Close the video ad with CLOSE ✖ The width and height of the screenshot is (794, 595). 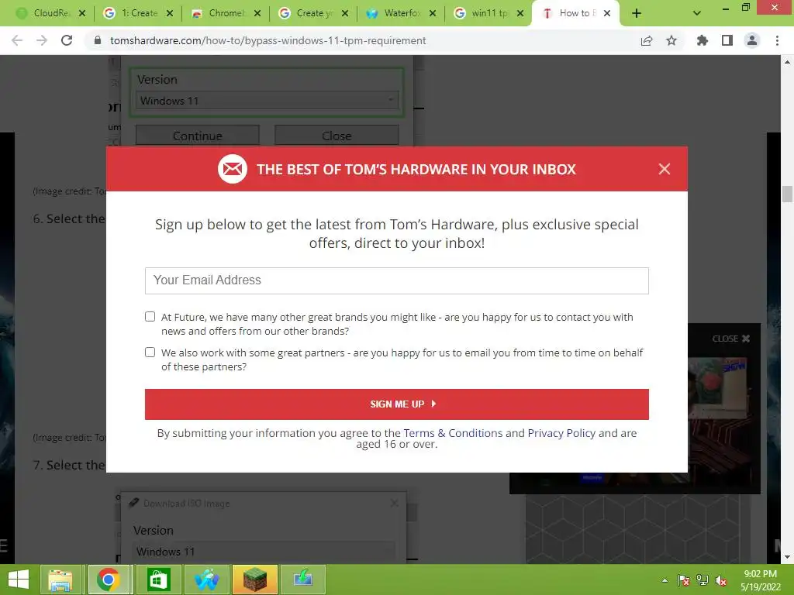point(730,339)
